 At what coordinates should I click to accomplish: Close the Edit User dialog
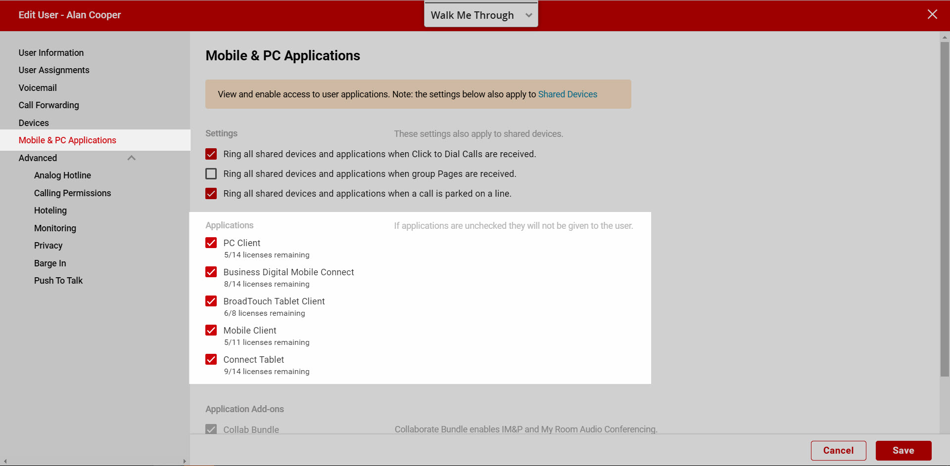coord(932,14)
